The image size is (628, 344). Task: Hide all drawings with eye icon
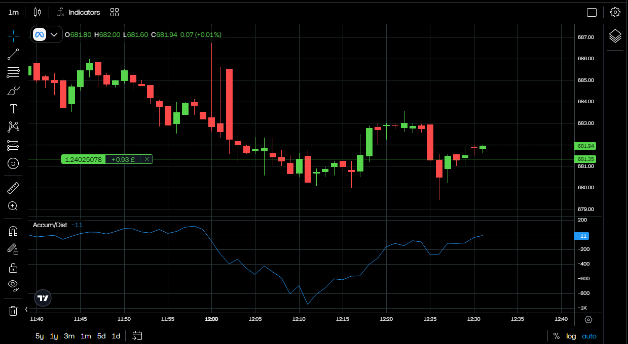pyautogui.click(x=13, y=285)
